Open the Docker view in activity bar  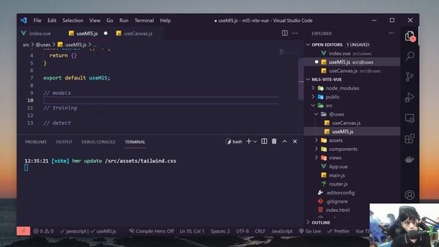pyautogui.click(x=410, y=159)
